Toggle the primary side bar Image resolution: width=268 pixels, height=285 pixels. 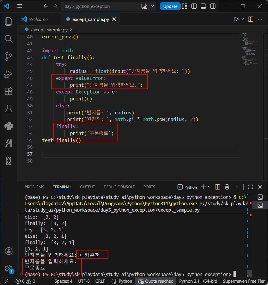click(x=194, y=6)
